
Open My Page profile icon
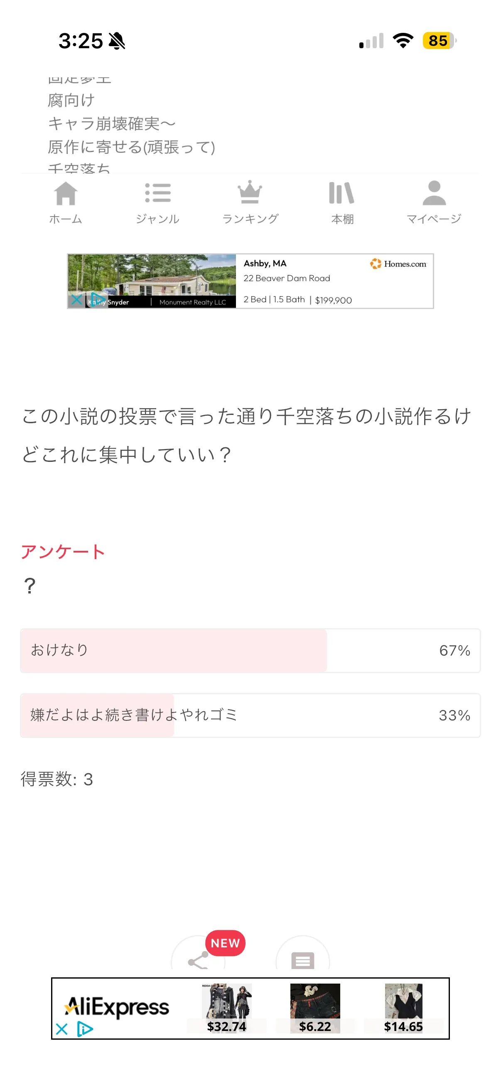click(434, 194)
